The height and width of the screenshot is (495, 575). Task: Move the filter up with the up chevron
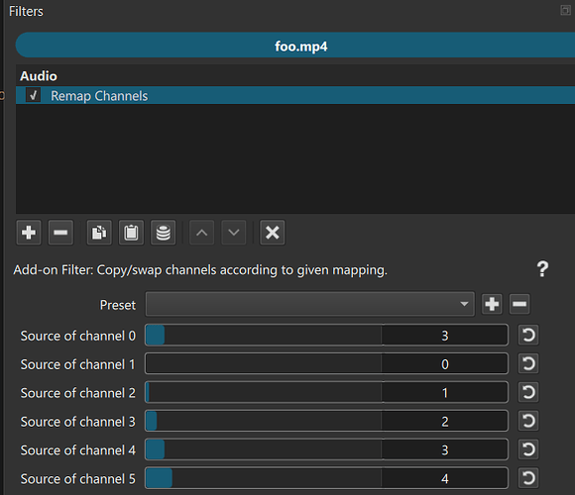click(x=201, y=233)
